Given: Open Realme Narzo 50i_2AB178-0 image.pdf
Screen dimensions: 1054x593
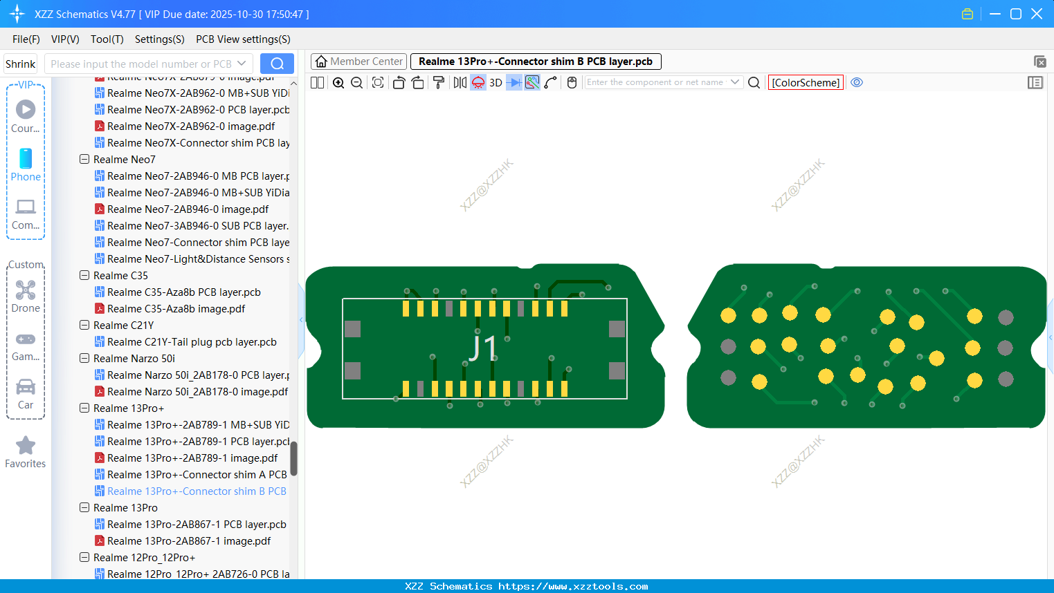Looking at the screenshot, I should (197, 392).
